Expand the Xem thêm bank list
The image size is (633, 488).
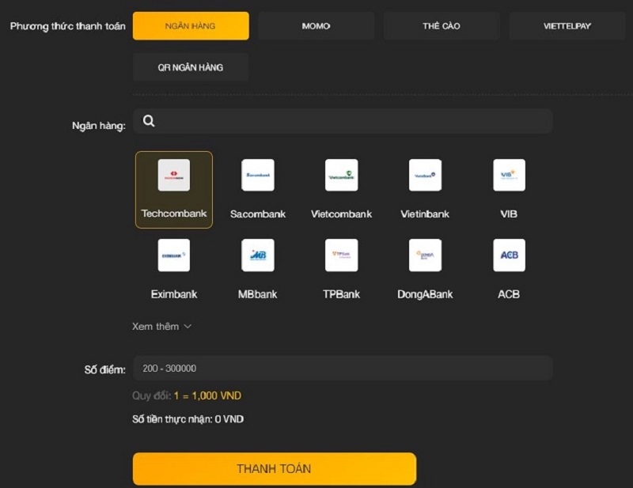[156, 326]
